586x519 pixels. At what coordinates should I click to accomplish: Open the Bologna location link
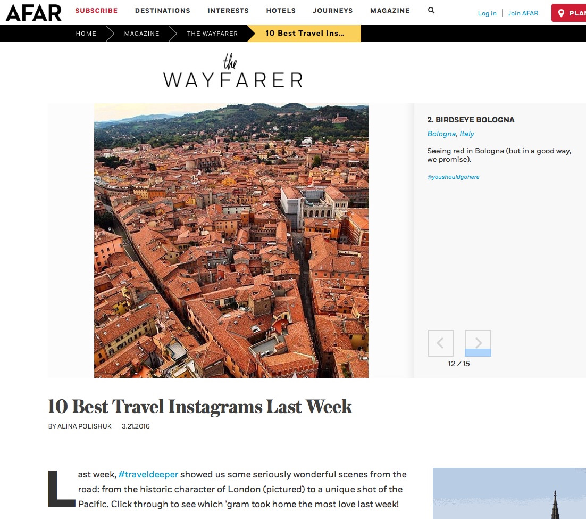pos(441,134)
